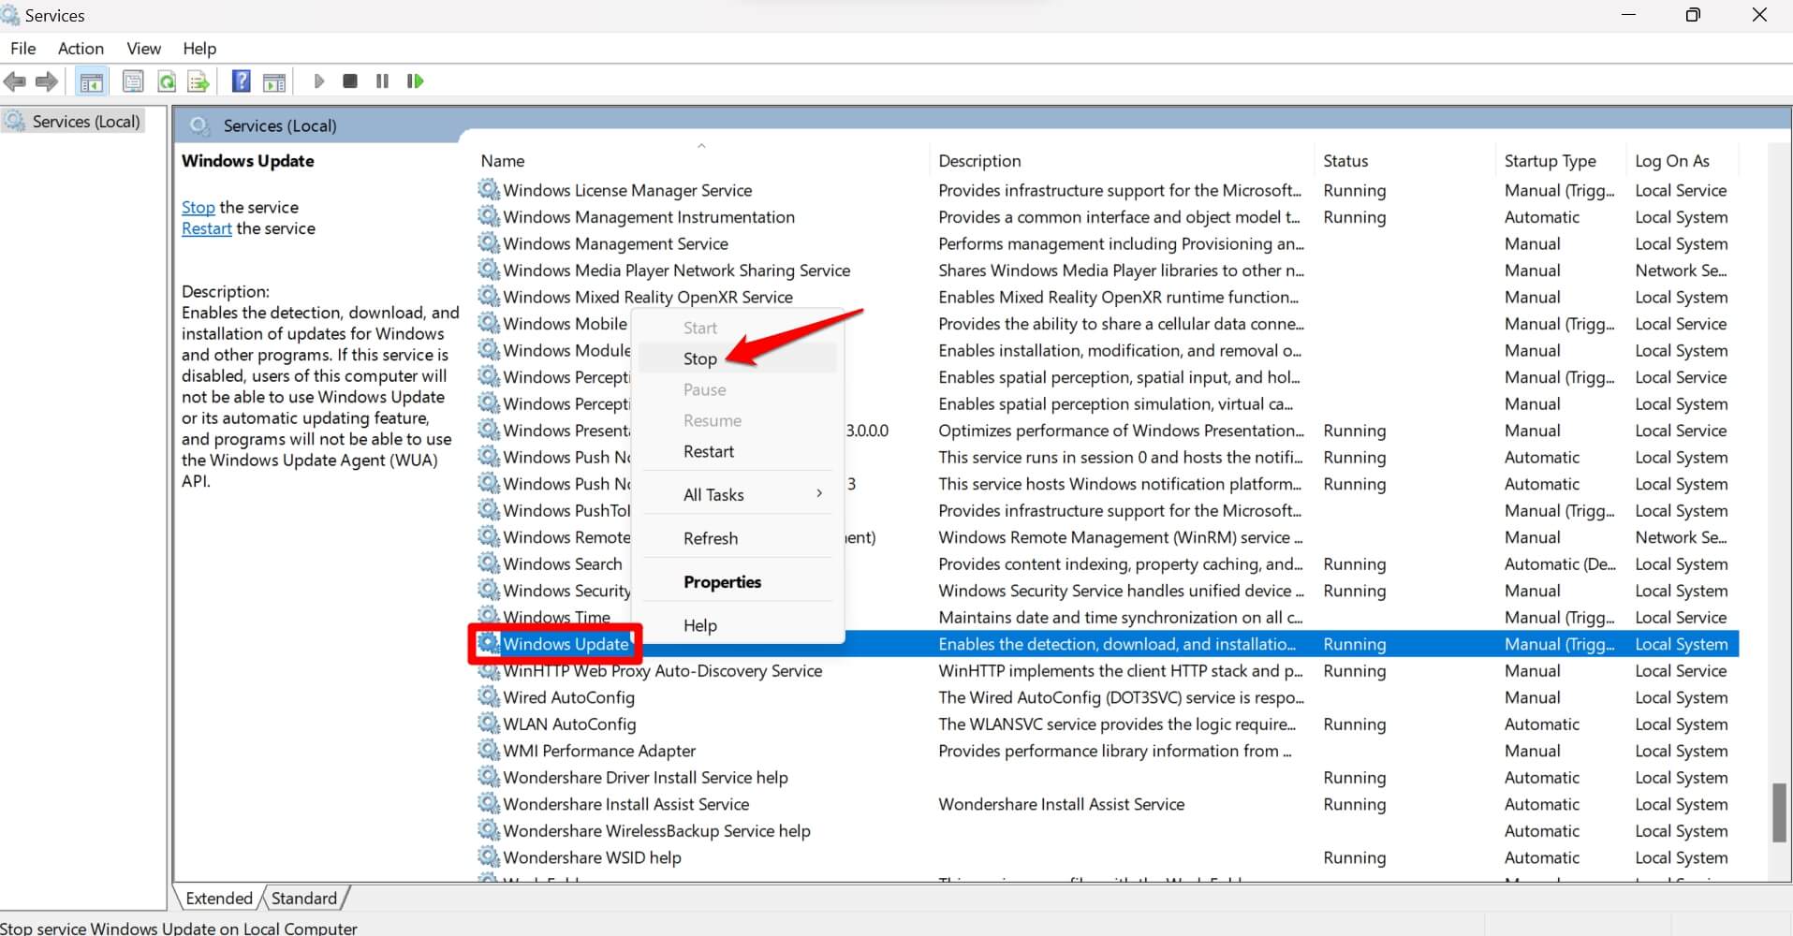The height and width of the screenshot is (936, 1793).
Task: Click gear icon beside WMI Performance Adapter
Action: click(x=489, y=751)
